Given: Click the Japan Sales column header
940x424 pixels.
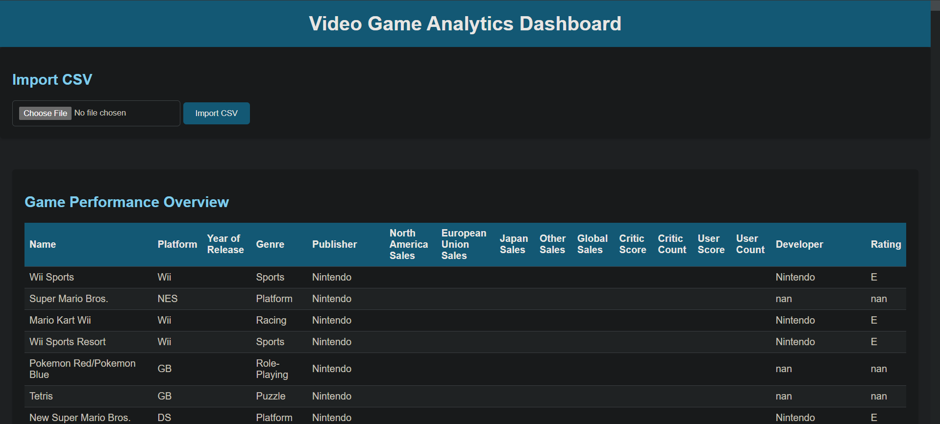Looking at the screenshot, I should (514, 244).
